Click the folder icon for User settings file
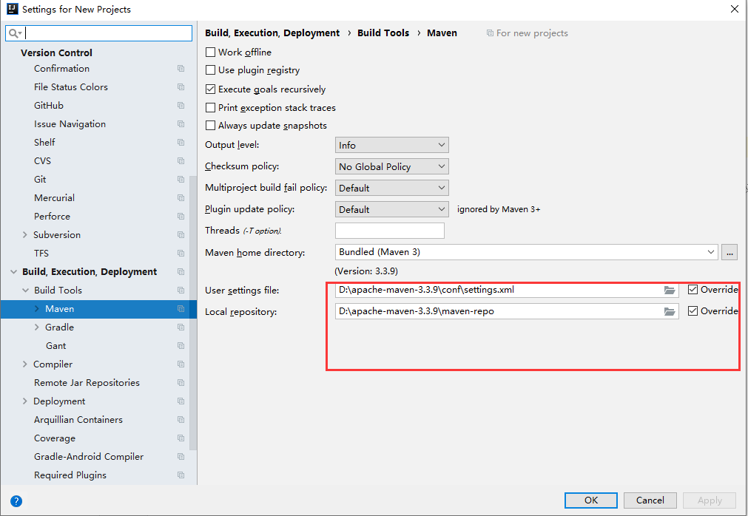This screenshot has height=516, width=748. 670,291
